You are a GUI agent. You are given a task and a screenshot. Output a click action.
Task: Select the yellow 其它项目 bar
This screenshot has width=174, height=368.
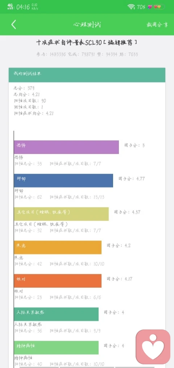pyautogui.click(x=61, y=214)
